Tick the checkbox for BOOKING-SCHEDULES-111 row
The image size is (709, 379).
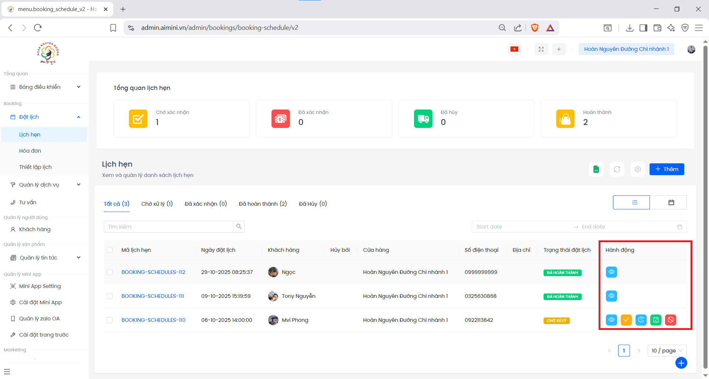click(x=110, y=296)
